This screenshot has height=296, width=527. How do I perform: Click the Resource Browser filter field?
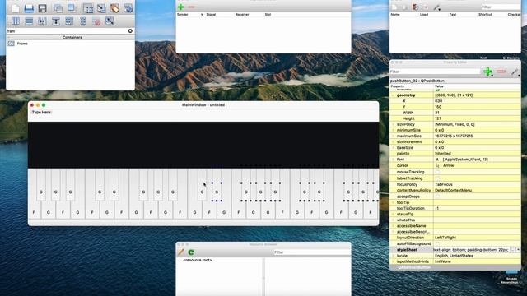click(x=312, y=252)
